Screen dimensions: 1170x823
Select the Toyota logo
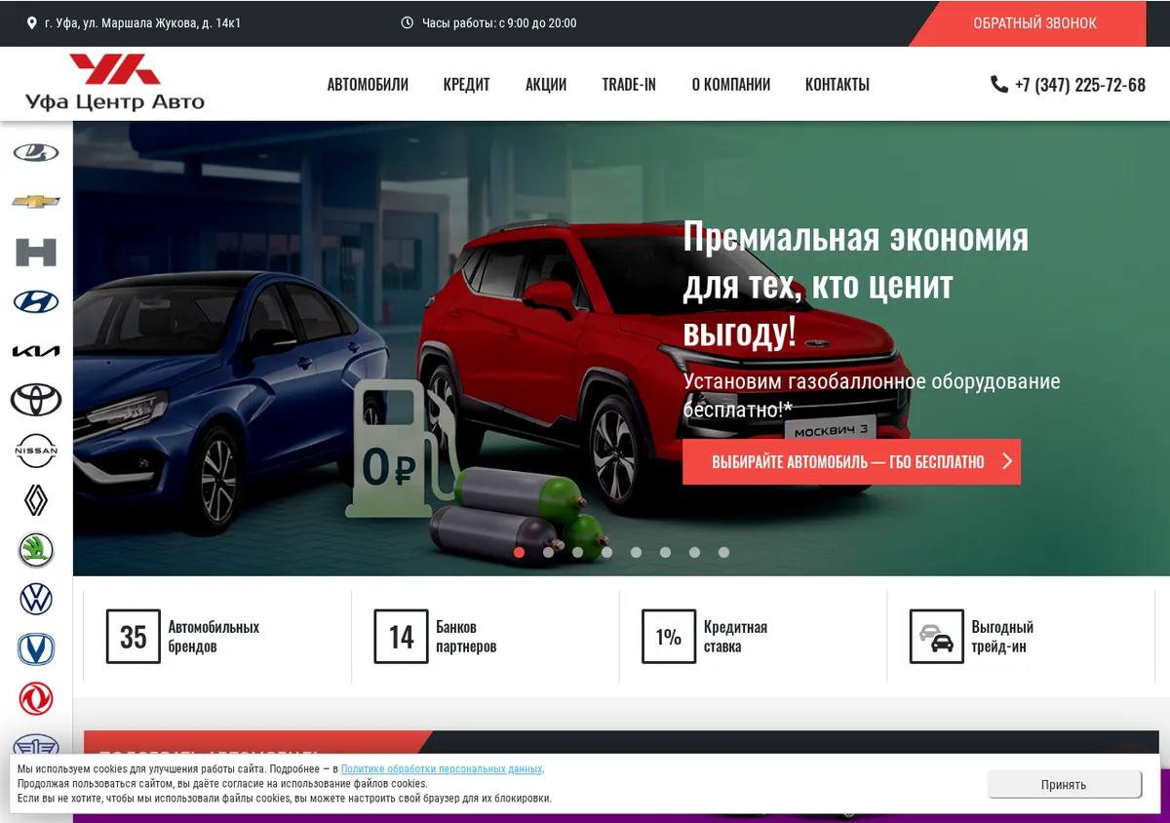point(36,400)
